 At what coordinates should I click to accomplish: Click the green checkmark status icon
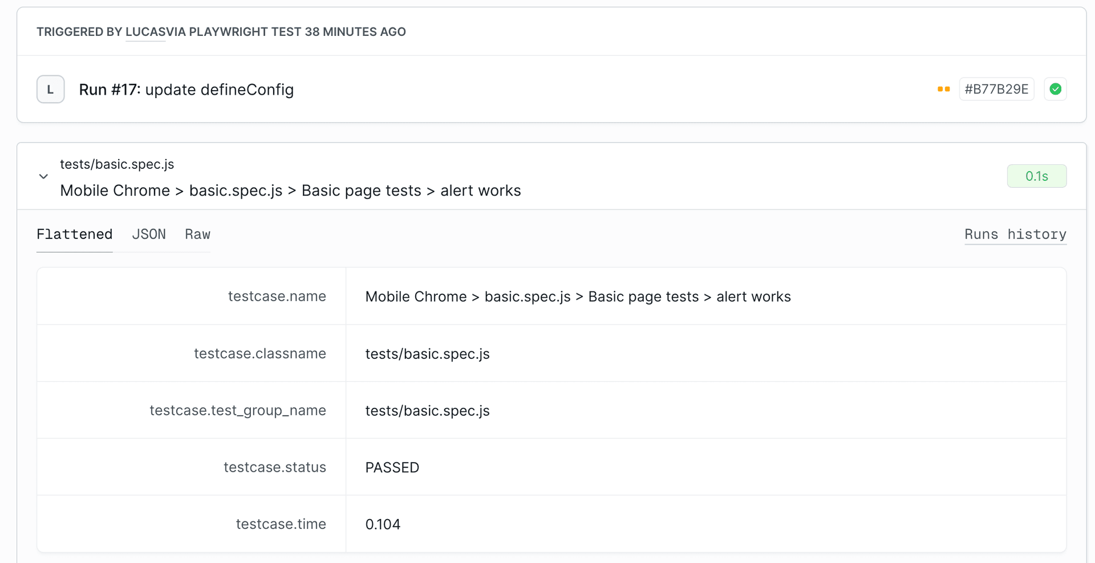[x=1055, y=90]
